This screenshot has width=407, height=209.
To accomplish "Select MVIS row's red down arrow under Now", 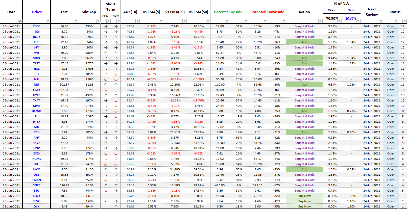I will coord(116,106).
